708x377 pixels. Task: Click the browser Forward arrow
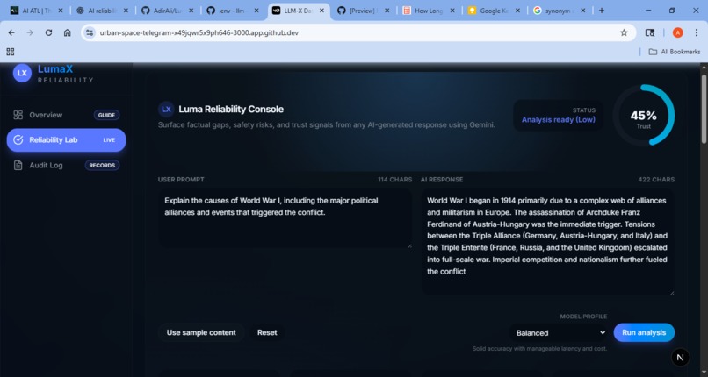(x=30, y=32)
